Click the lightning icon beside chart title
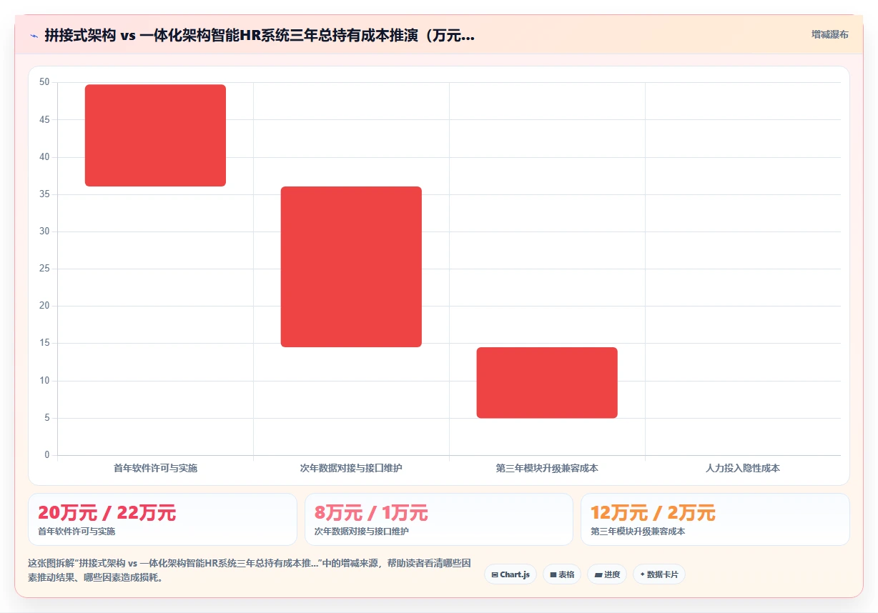The image size is (878, 613). point(34,36)
